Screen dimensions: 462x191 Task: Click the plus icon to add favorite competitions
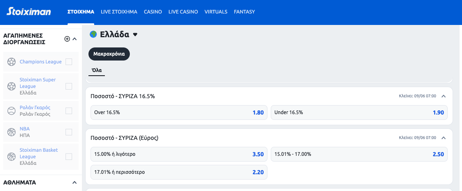(67, 39)
